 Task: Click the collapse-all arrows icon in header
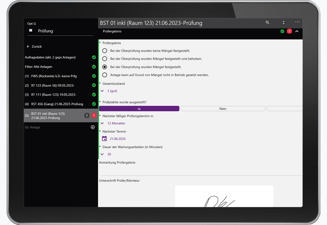[x=284, y=22]
